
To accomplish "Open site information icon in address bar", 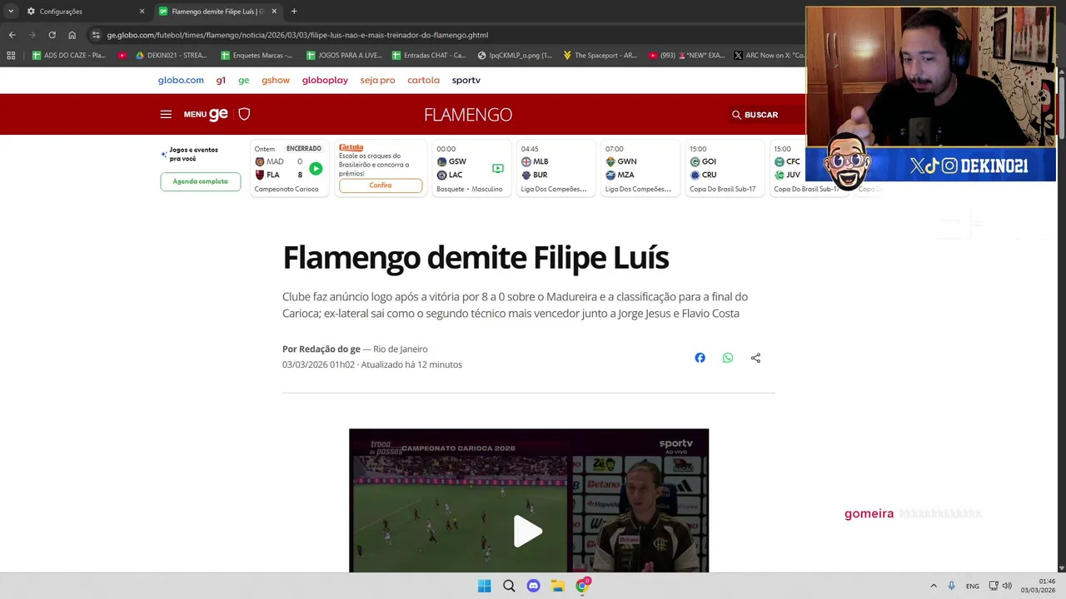I will (x=96, y=35).
